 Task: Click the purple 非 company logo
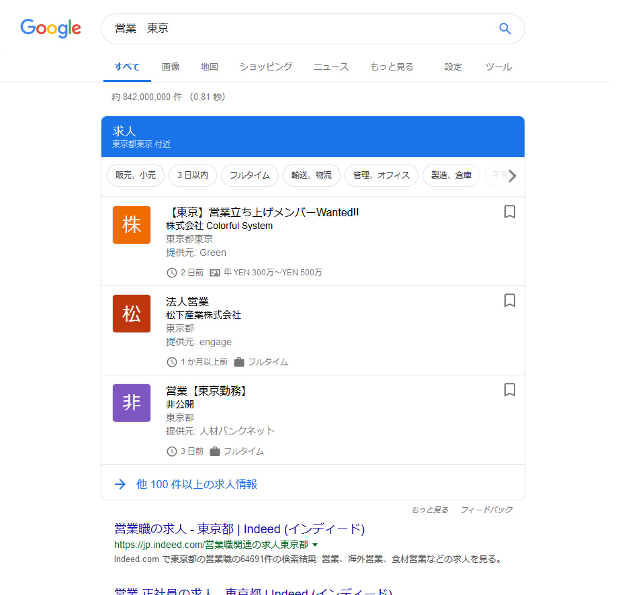pyautogui.click(x=132, y=403)
